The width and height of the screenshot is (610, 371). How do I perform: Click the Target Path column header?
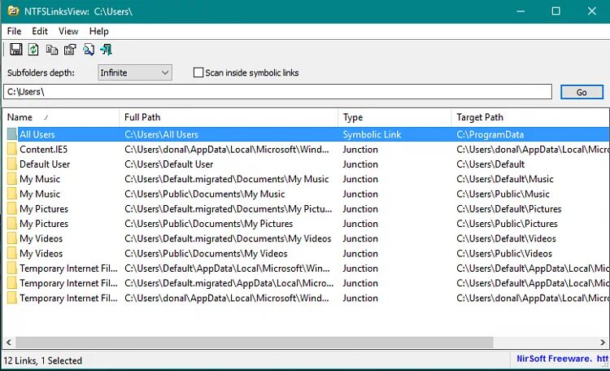[530, 117]
